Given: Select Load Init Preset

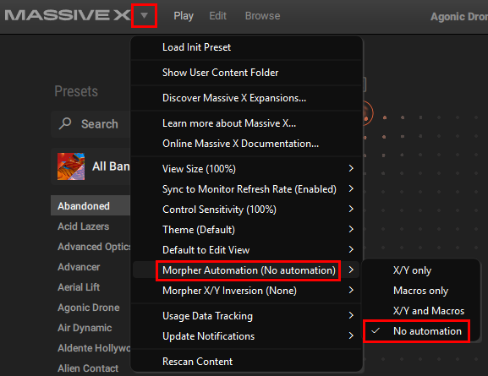Looking at the screenshot, I should tap(246, 47).
